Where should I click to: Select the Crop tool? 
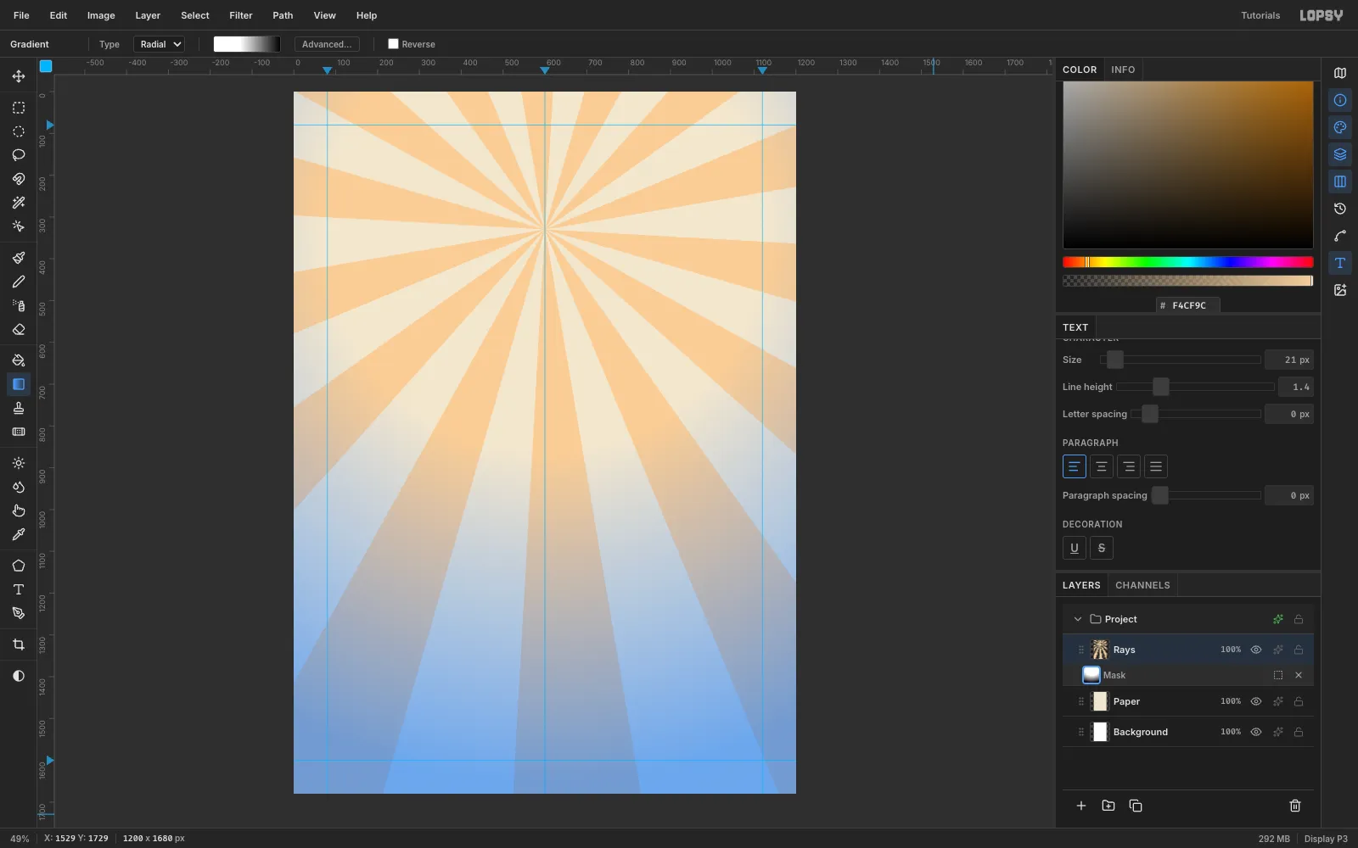click(19, 644)
